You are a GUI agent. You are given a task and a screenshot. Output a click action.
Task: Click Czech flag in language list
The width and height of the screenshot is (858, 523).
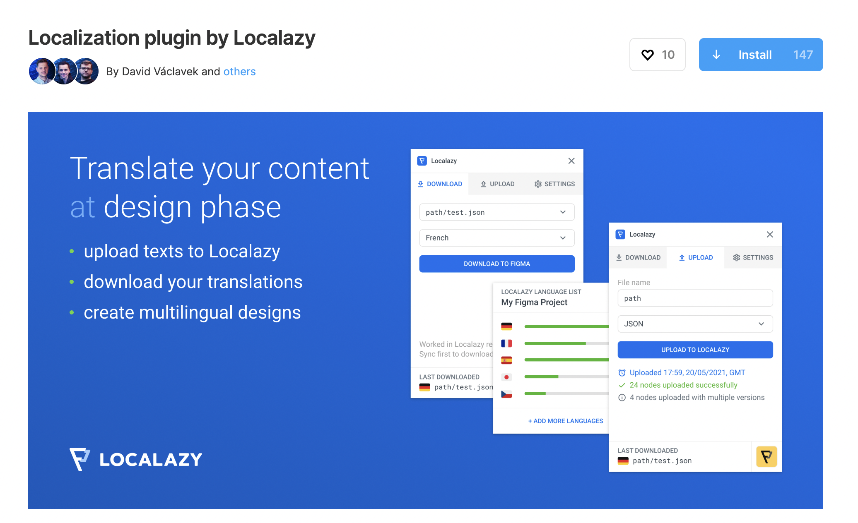pyautogui.click(x=506, y=394)
